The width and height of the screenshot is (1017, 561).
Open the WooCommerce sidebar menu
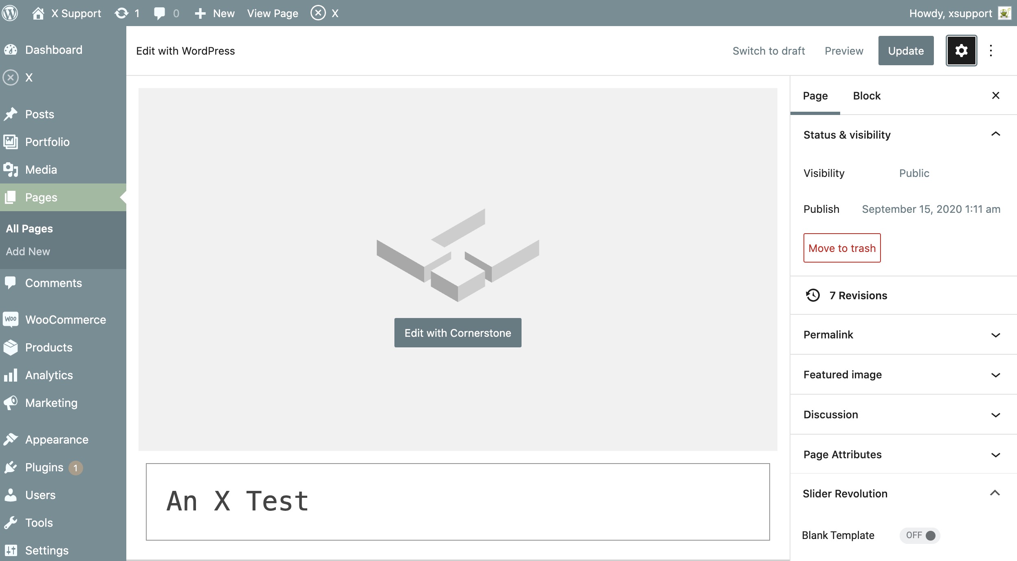pyautogui.click(x=65, y=320)
